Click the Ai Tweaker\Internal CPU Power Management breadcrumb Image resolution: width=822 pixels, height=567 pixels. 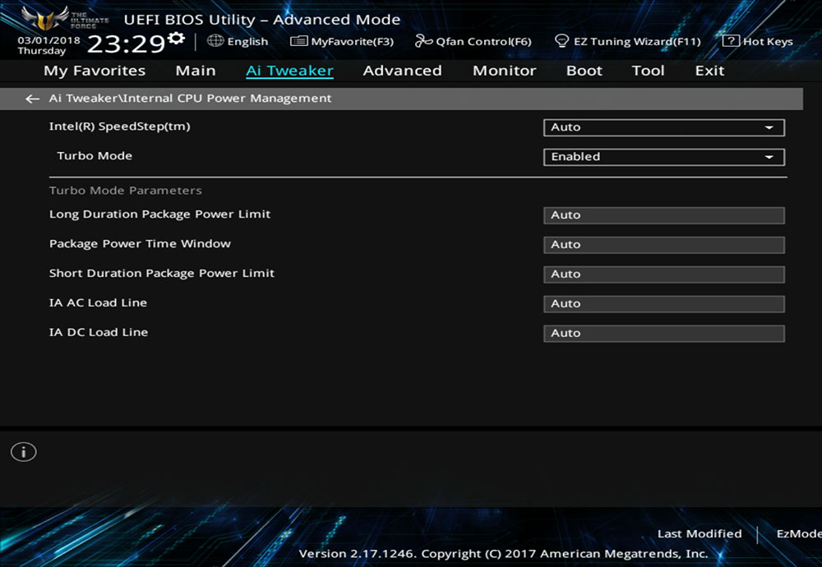[191, 98]
